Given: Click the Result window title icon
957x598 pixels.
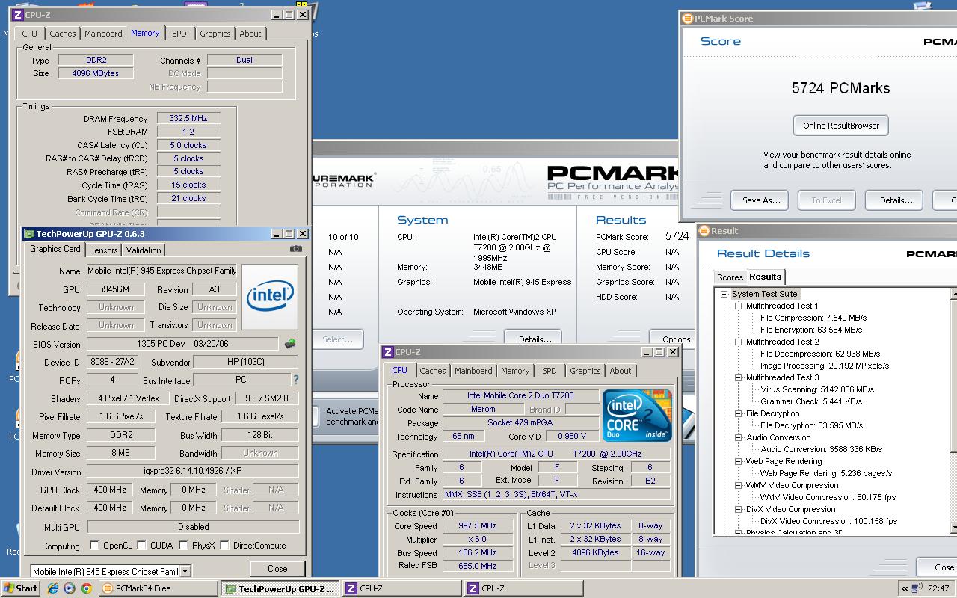Looking at the screenshot, I should point(704,231).
